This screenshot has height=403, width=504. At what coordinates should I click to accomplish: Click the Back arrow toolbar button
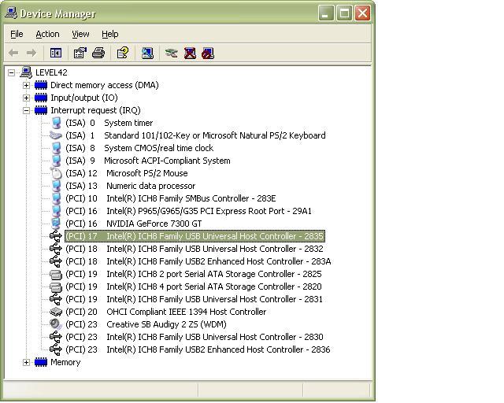[14, 53]
